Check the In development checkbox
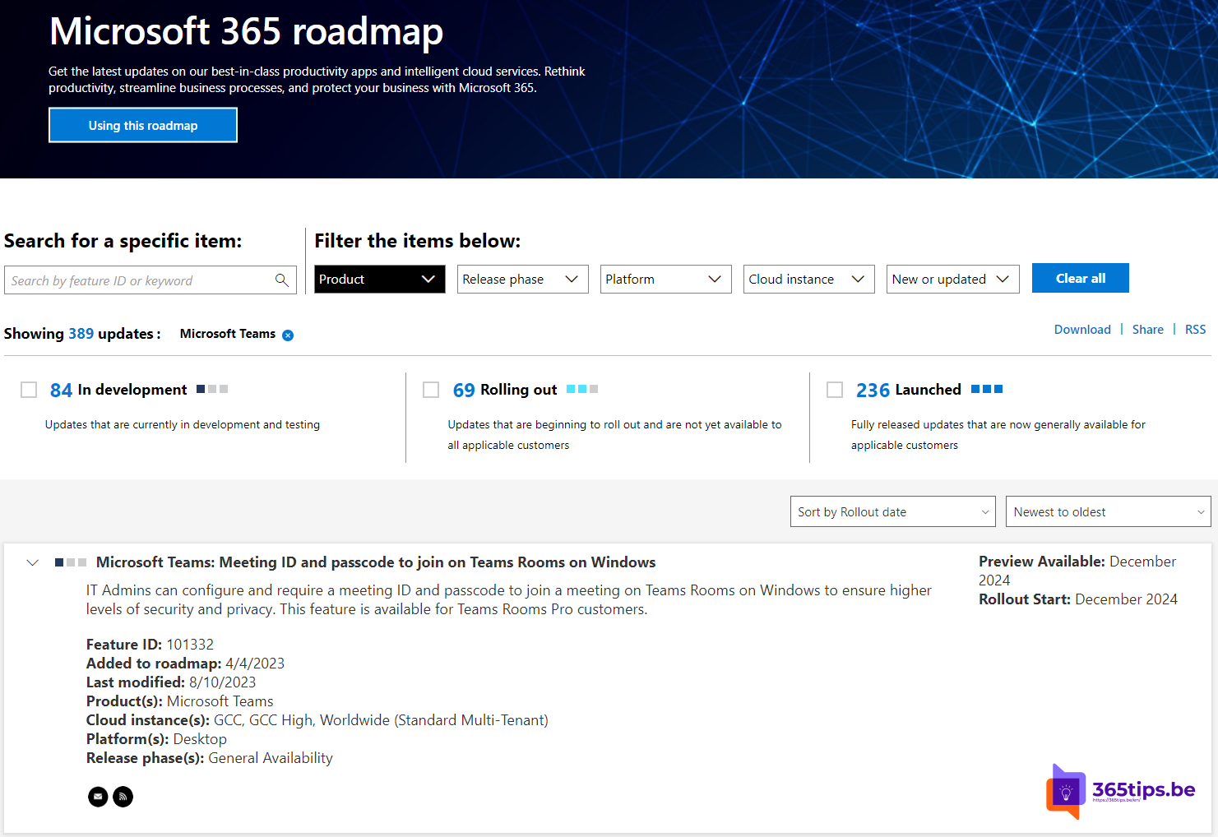The image size is (1218, 837). pyautogui.click(x=29, y=390)
